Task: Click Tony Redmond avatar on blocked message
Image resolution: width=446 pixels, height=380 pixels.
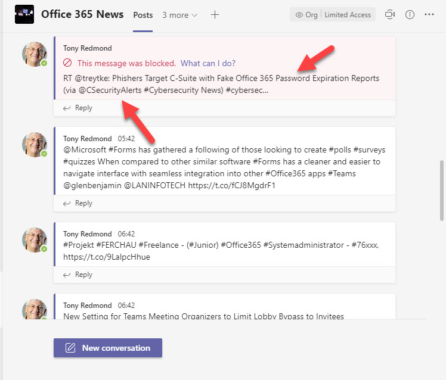Action: [x=35, y=54]
